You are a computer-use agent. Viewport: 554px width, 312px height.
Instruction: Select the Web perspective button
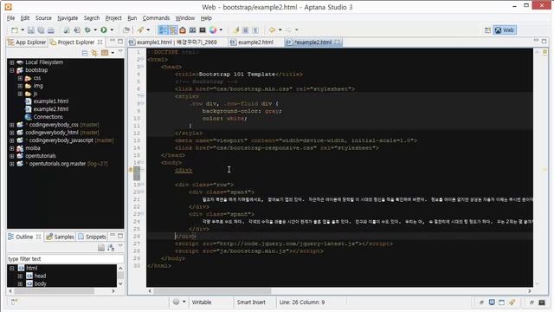[505, 30]
